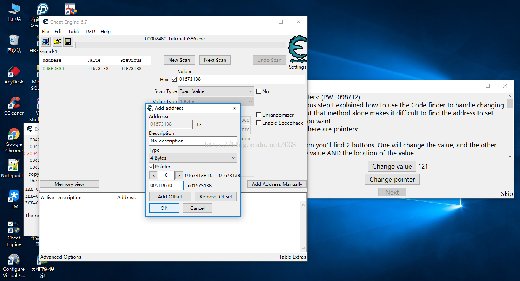Open the Scan Type Exact Value dropdown
Image resolution: width=520 pixels, height=281 pixels.
(x=215, y=91)
